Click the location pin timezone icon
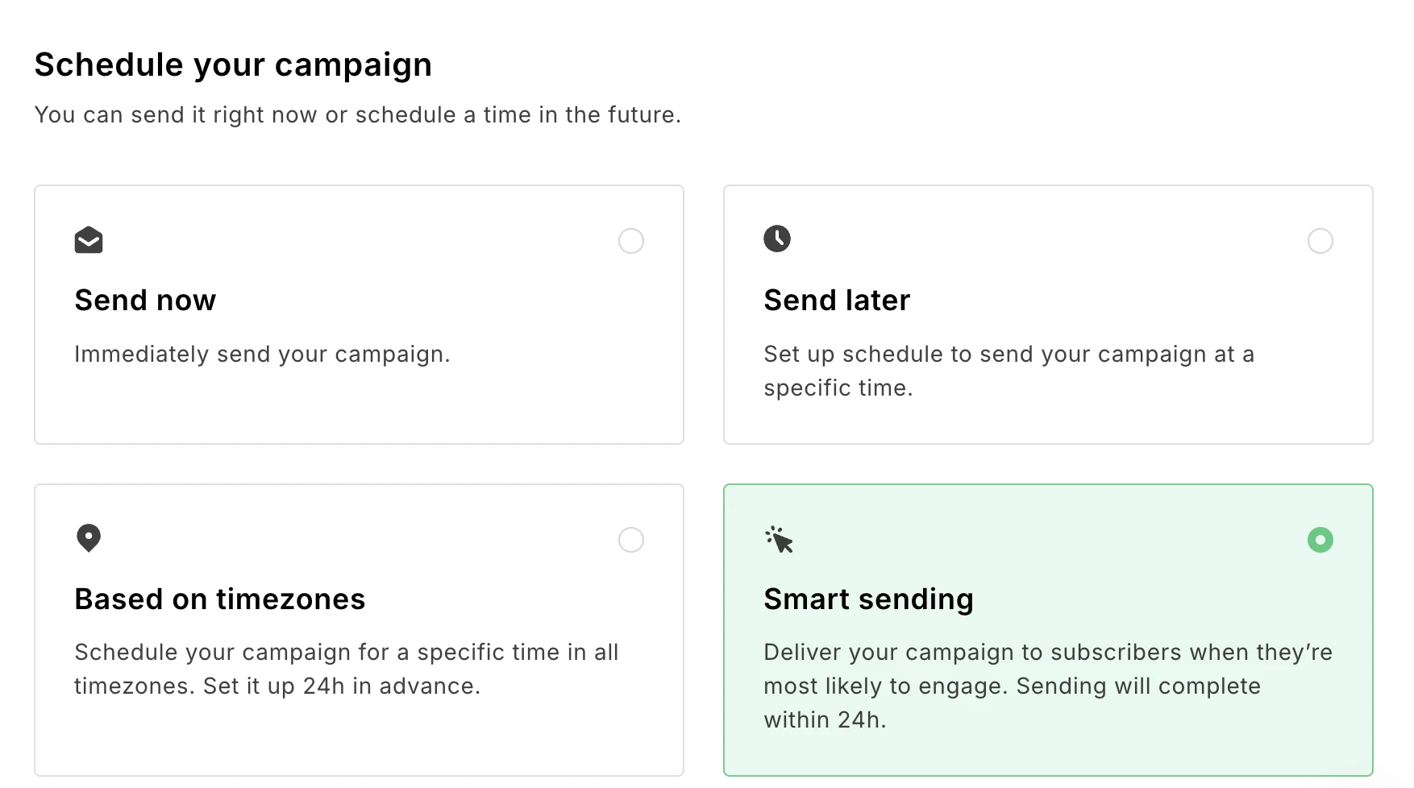The image size is (1414, 788). (89, 538)
